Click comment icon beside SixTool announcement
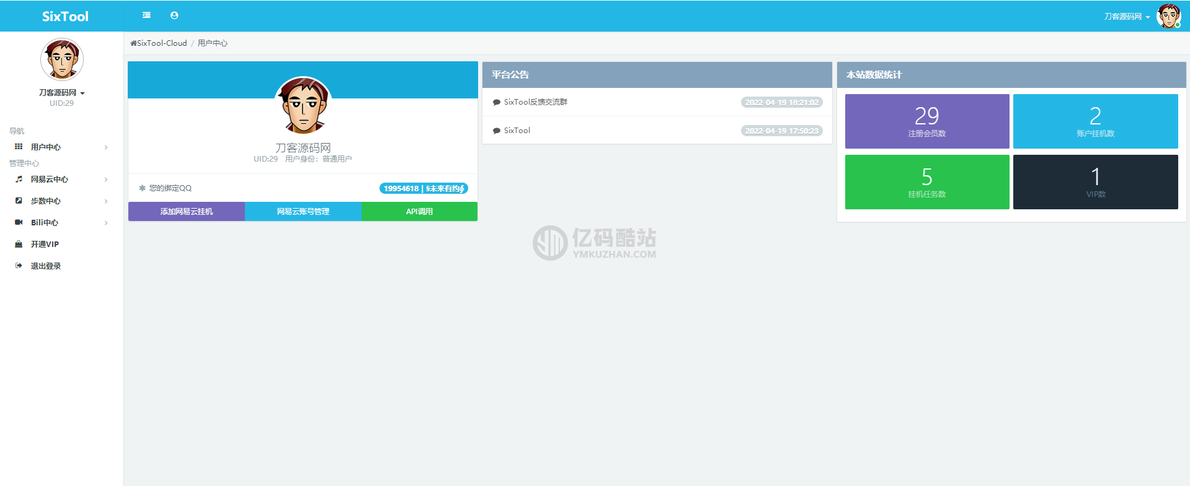The image size is (1190, 486). pyautogui.click(x=497, y=131)
